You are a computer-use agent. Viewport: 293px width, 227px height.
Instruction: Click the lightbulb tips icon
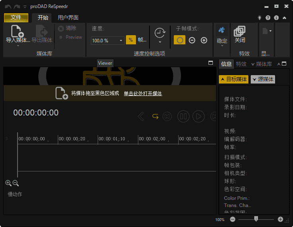[260, 18]
